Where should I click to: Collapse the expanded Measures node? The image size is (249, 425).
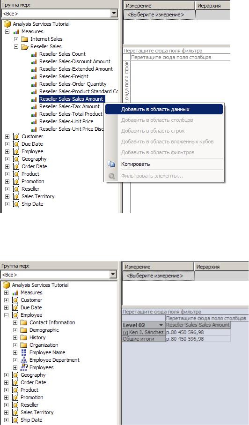7,31
